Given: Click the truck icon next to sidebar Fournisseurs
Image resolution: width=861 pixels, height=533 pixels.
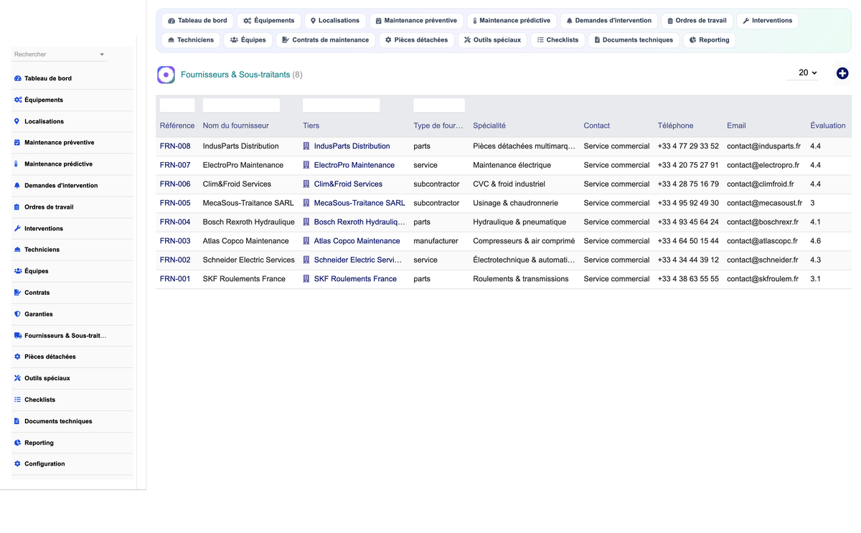Looking at the screenshot, I should tap(18, 336).
